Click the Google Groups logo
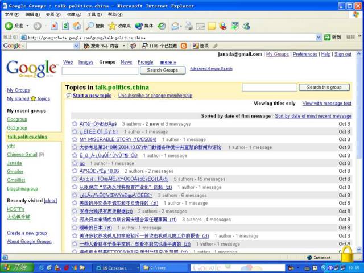This screenshot has height=273, width=364. (32, 68)
